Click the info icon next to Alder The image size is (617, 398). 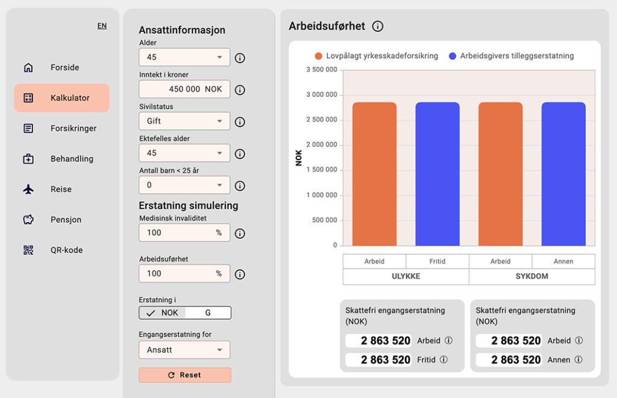[x=240, y=58]
